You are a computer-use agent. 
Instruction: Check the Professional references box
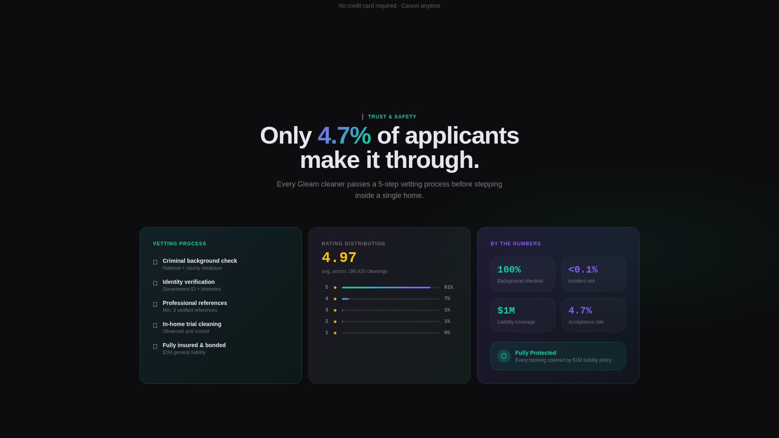(155, 304)
